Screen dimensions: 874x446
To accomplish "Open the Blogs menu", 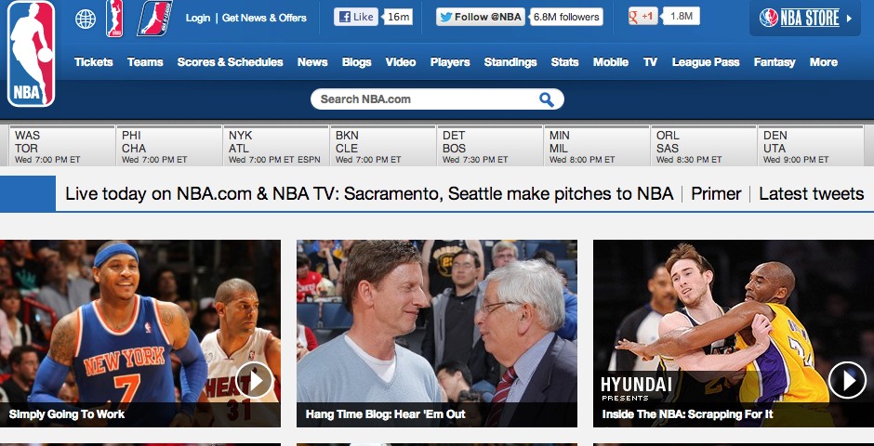I will (x=357, y=62).
